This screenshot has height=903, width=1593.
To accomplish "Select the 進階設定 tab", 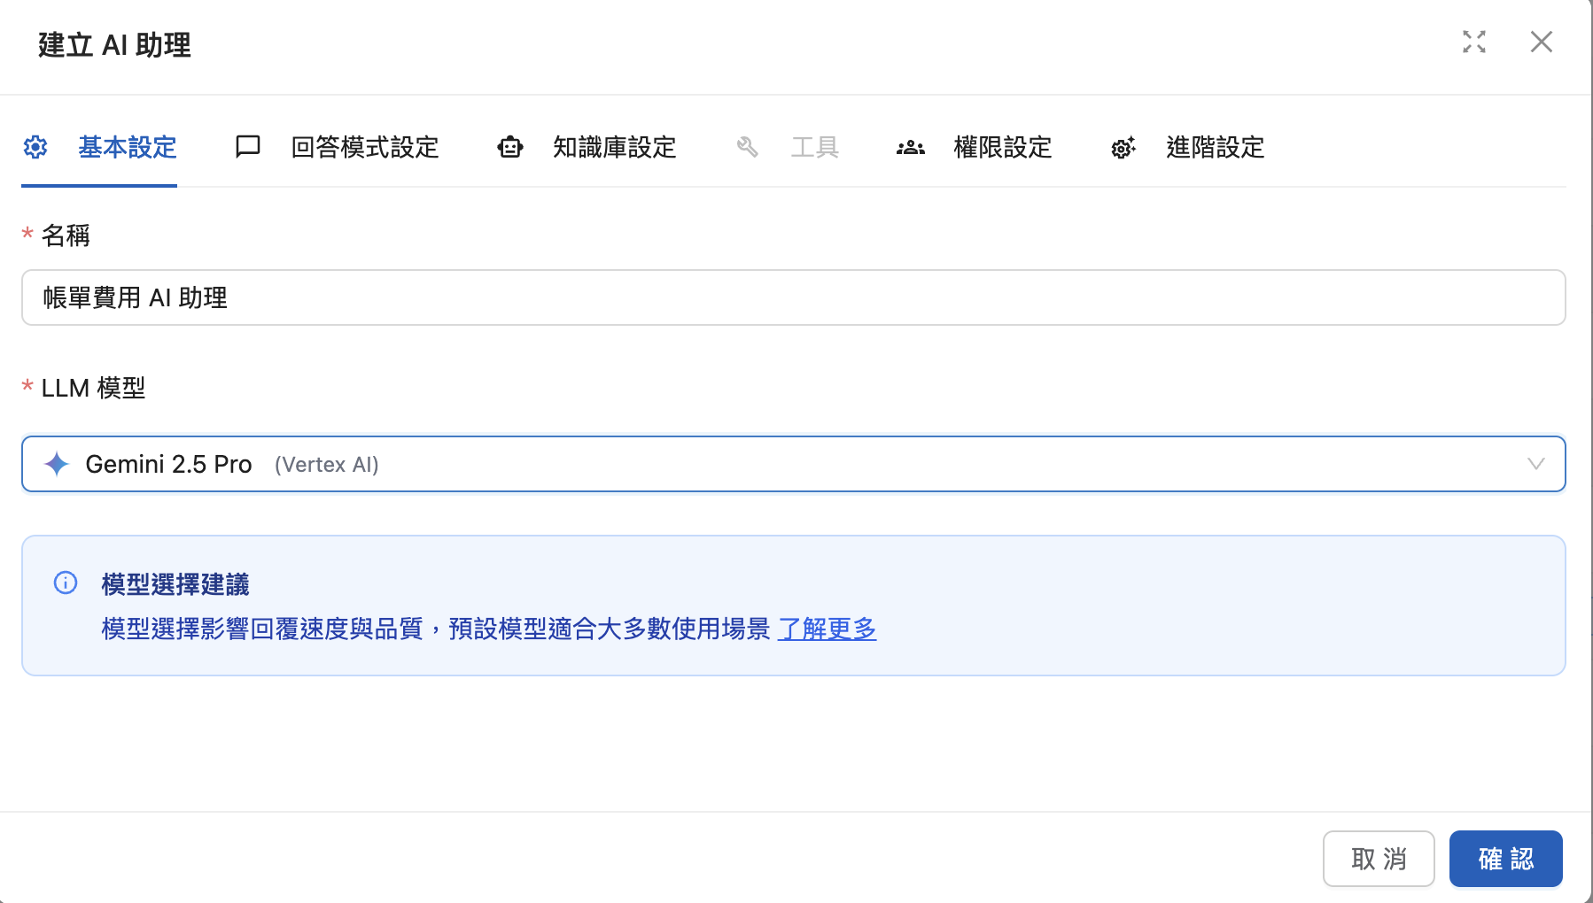I will coord(1215,147).
